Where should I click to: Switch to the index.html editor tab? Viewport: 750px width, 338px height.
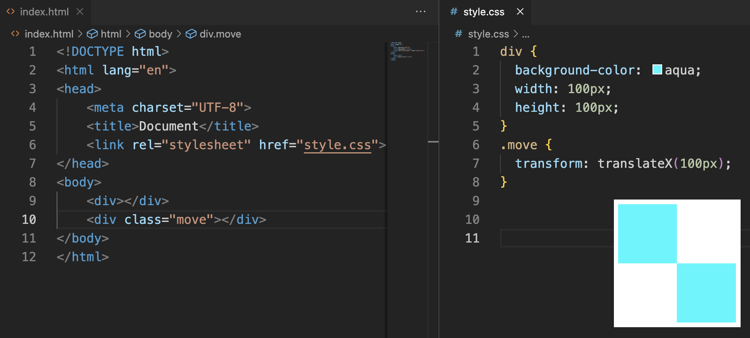click(45, 12)
